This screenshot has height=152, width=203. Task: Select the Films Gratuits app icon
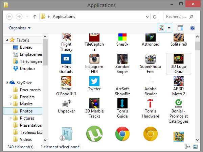66,59
